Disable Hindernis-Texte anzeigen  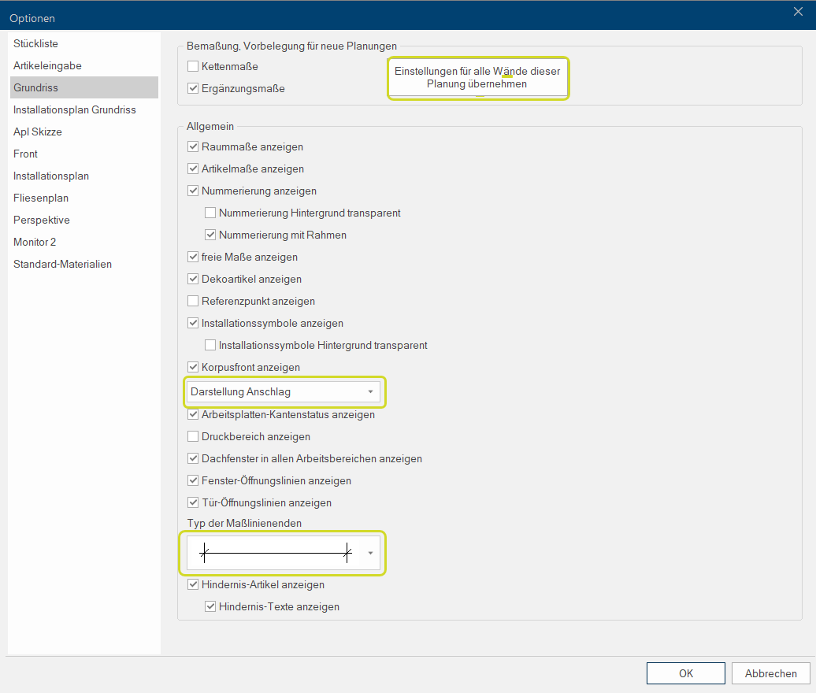pyautogui.click(x=210, y=607)
